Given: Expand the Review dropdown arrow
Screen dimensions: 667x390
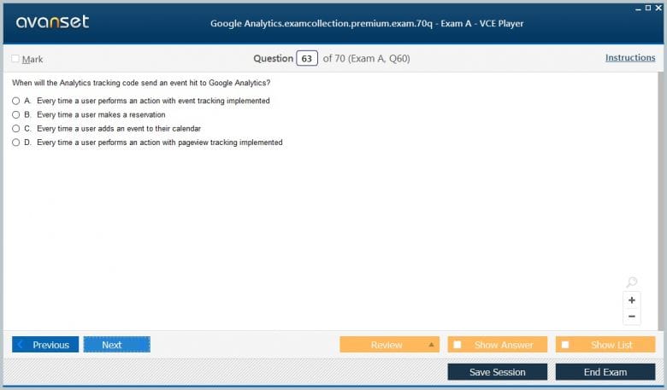Looking at the screenshot, I should (431, 345).
